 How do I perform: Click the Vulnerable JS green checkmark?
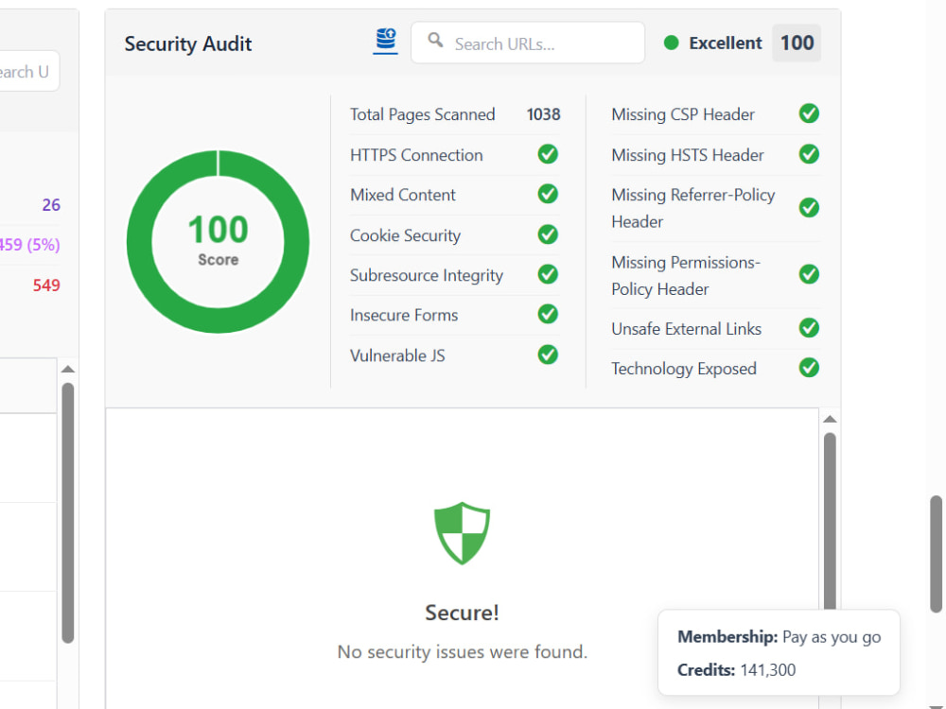[x=548, y=354]
